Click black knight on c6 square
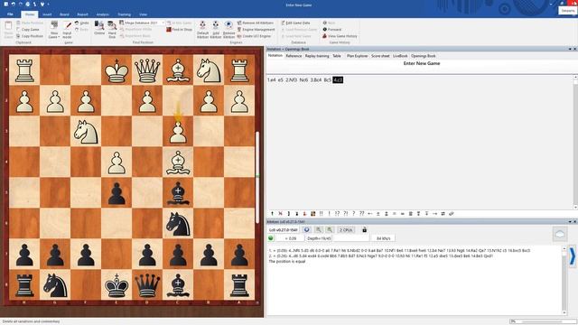 coord(178,224)
